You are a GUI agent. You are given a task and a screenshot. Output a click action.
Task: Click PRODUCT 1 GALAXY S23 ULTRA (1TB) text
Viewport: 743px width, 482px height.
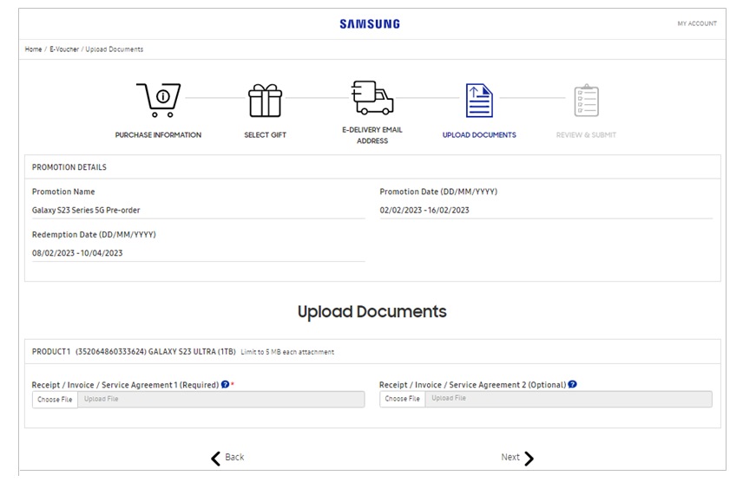point(134,352)
